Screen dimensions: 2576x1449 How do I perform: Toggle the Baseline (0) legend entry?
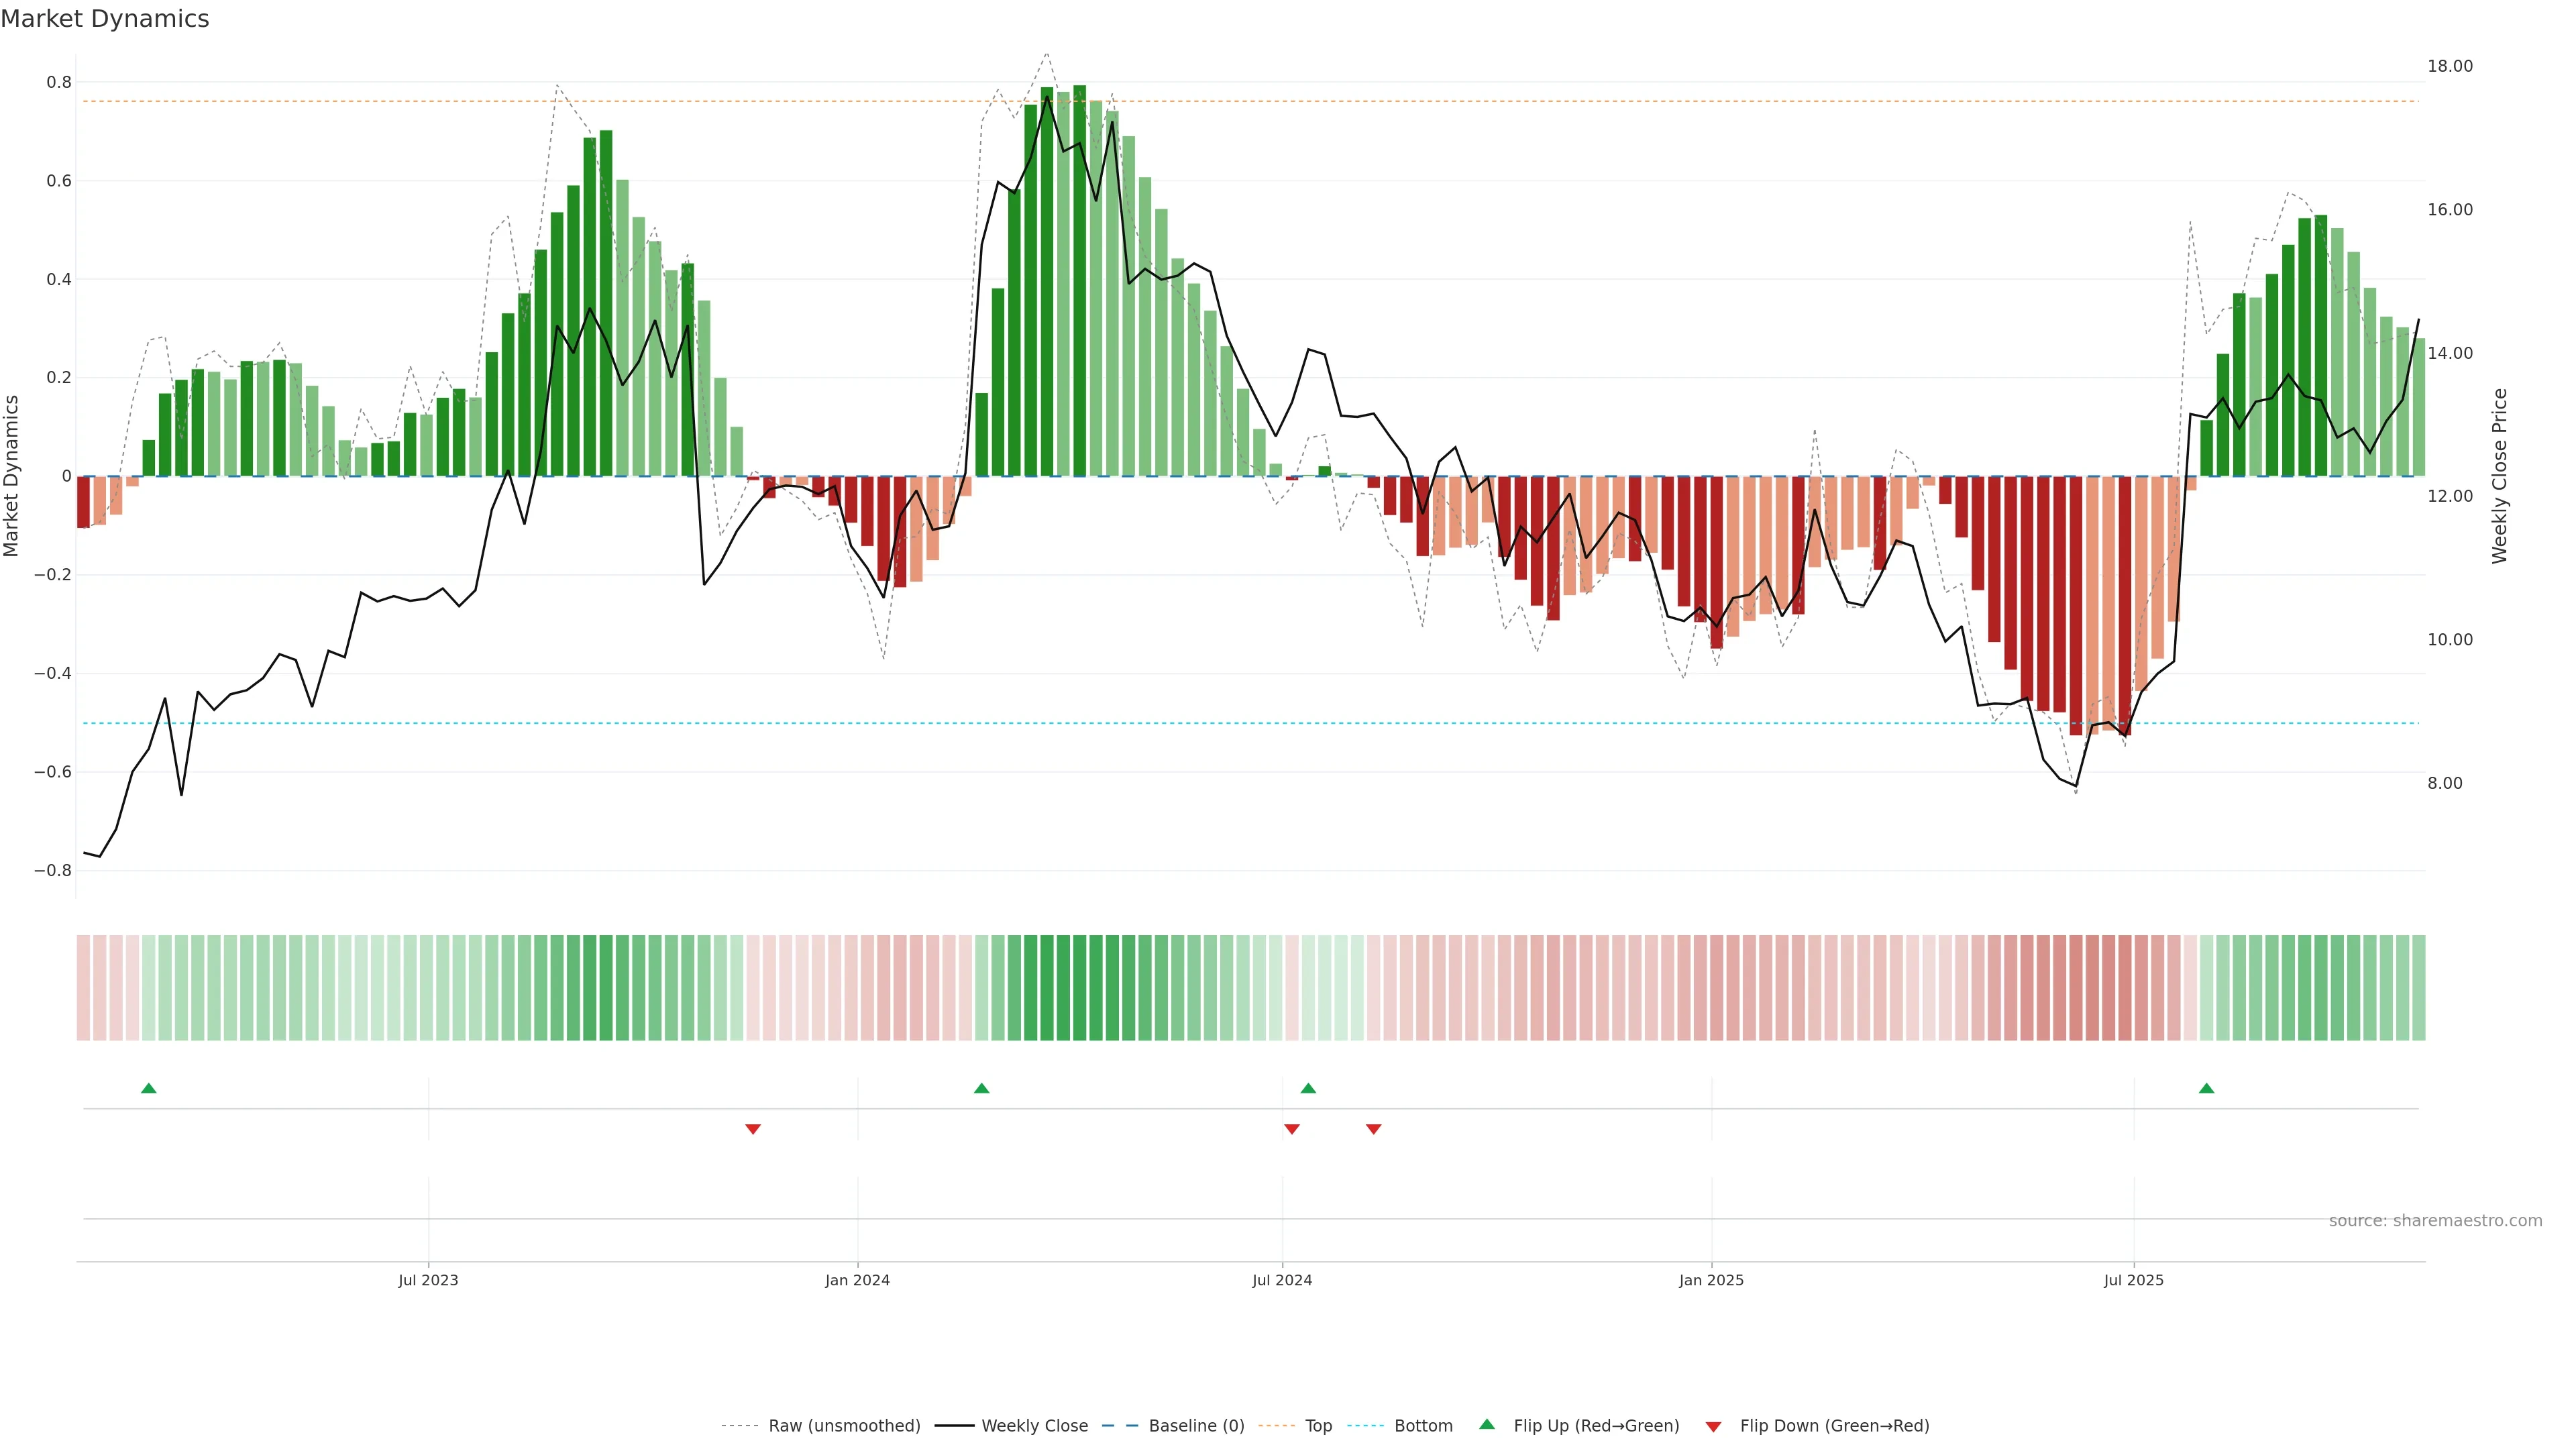1196,1426
